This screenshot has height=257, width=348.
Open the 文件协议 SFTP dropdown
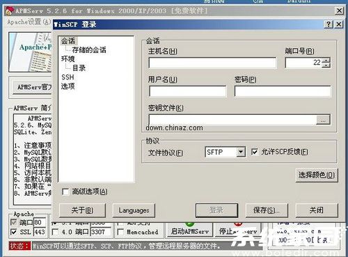click(241, 153)
